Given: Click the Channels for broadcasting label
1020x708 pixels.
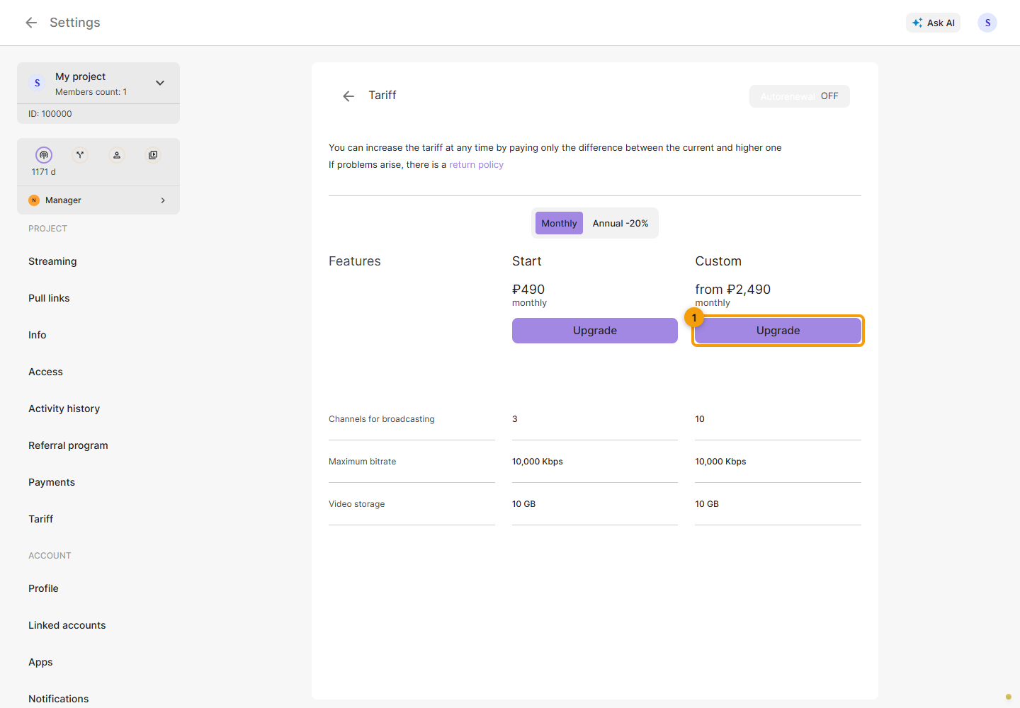Looking at the screenshot, I should click(382, 419).
